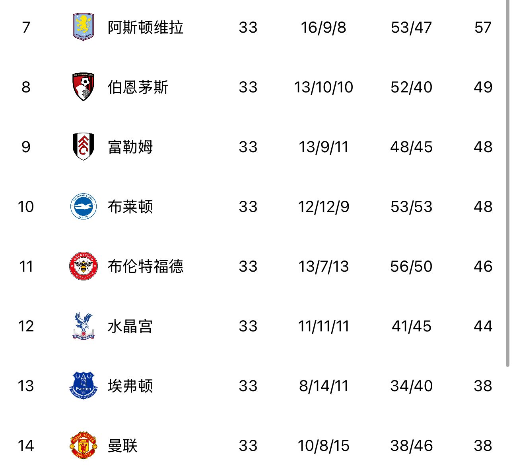Click rank number 12 for Crystal Palace
This screenshot has width=513, height=474.
(26, 326)
